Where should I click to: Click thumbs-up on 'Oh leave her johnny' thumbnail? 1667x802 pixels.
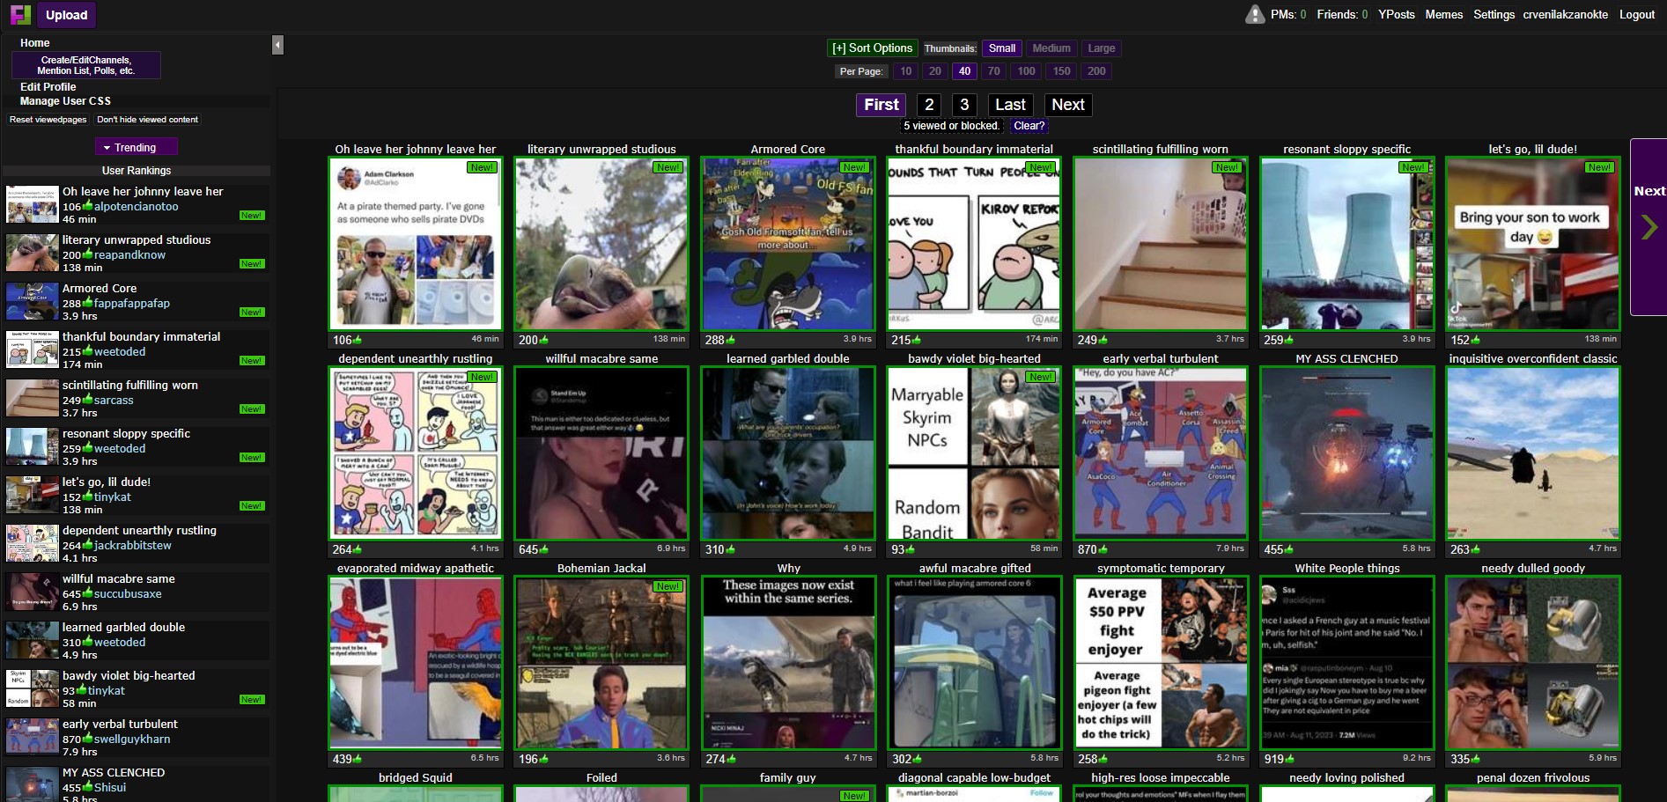[x=357, y=340]
